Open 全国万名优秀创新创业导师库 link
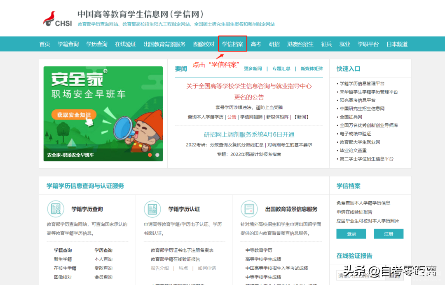The width and height of the screenshot is (445, 285). point(369,125)
